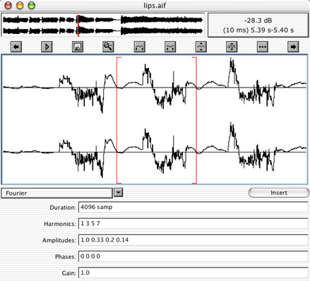Click the save disk icon
The height and width of the screenshot is (281, 310).
coord(78,47)
